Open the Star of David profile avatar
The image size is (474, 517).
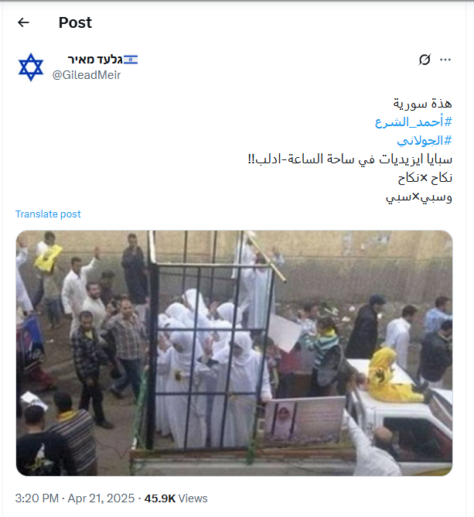click(x=31, y=67)
